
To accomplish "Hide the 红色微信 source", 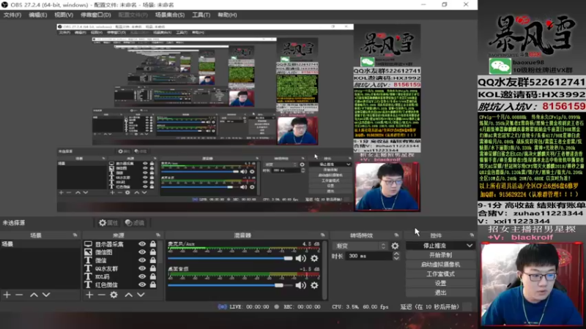I will tap(142, 284).
